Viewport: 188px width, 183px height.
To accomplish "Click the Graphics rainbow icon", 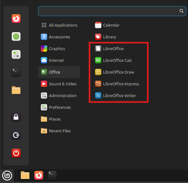I will (x=44, y=49).
